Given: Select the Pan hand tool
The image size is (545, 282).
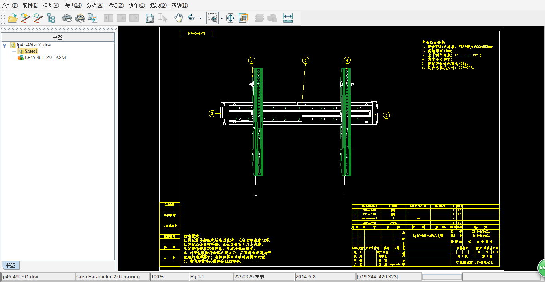Looking at the screenshot, I should click(x=178, y=18).
